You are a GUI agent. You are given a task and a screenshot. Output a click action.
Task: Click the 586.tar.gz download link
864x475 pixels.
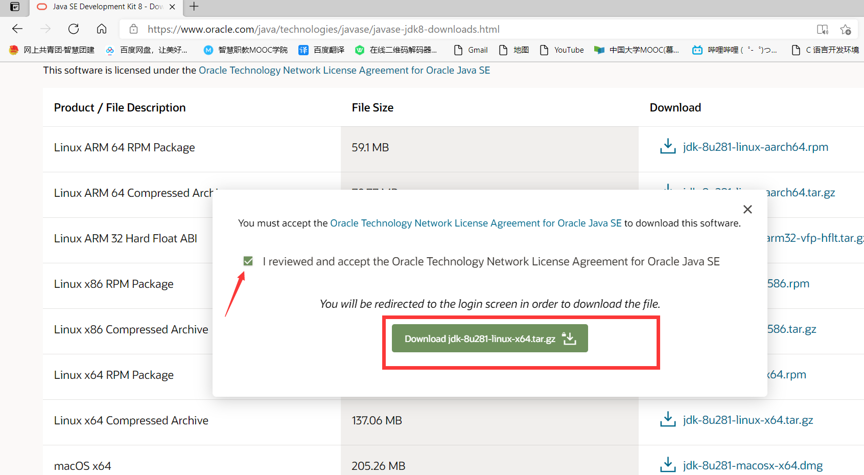[x=792, y=329]
